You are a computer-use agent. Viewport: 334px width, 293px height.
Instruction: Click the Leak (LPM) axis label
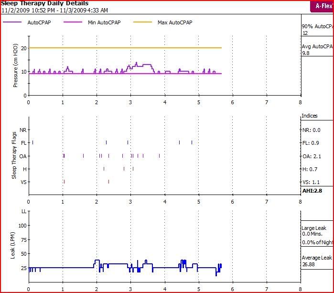click(14, 249)
